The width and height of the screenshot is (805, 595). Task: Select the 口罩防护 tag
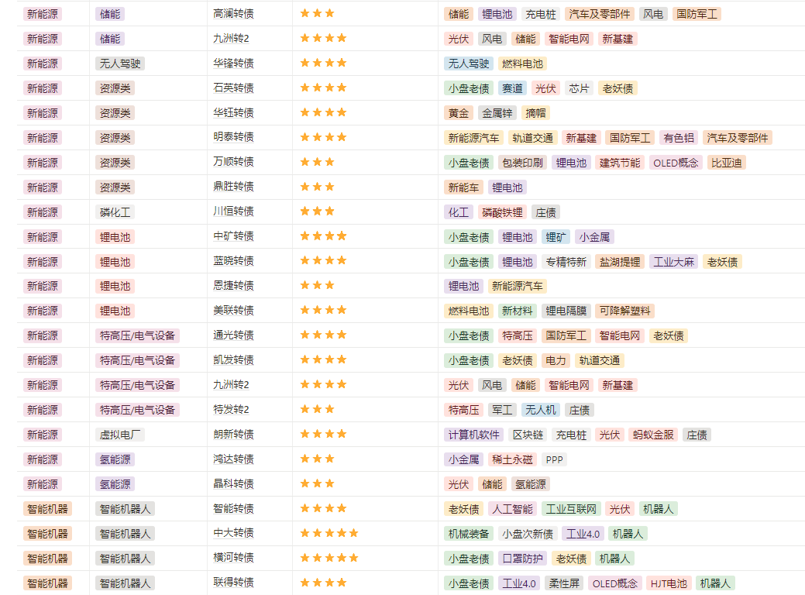click(523, 559)
